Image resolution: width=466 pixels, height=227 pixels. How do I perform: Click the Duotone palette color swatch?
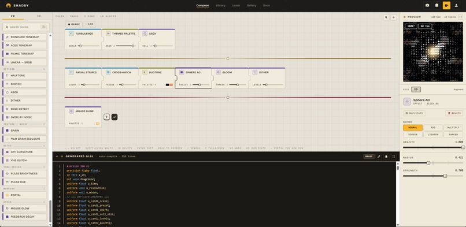169,85
